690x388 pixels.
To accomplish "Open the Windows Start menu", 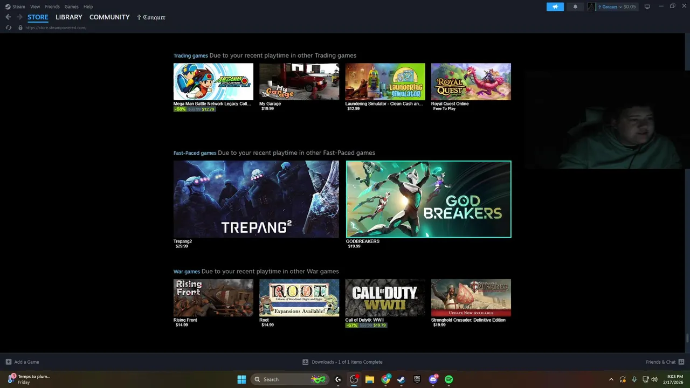I will click(x=241, y=379).
